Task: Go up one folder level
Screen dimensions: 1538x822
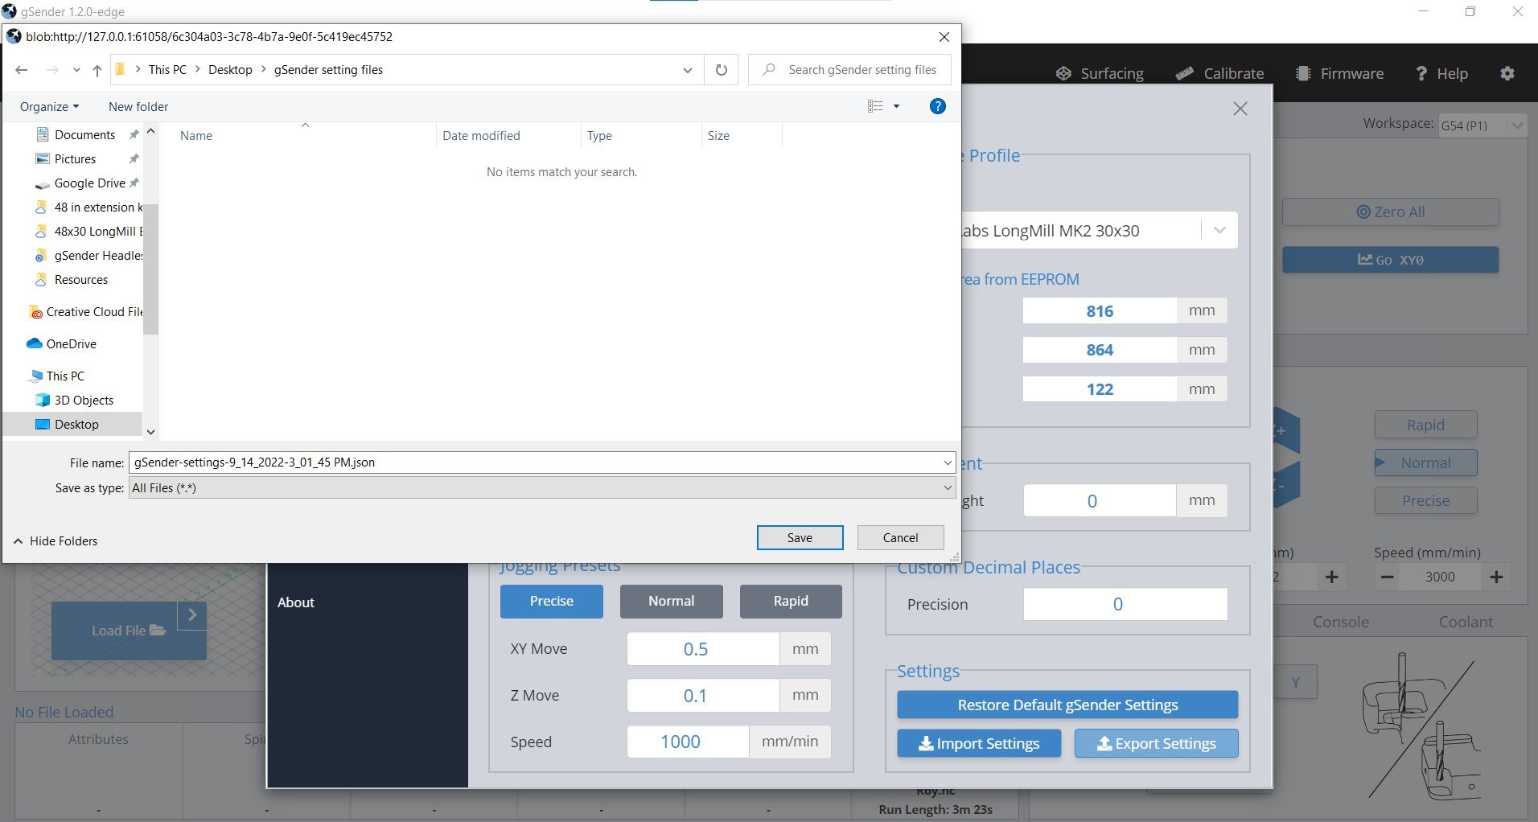Action: [x=97, y=71]
